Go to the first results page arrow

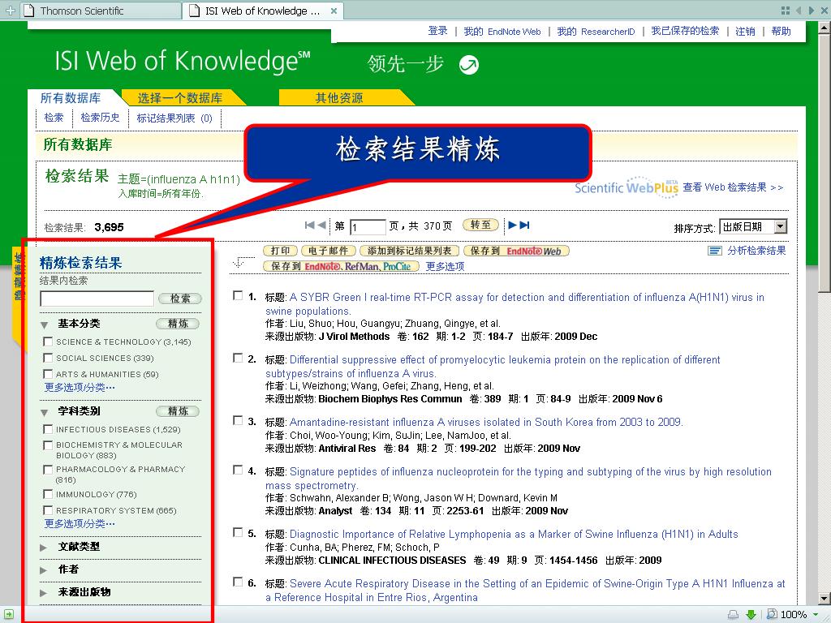tap(310, 226)
